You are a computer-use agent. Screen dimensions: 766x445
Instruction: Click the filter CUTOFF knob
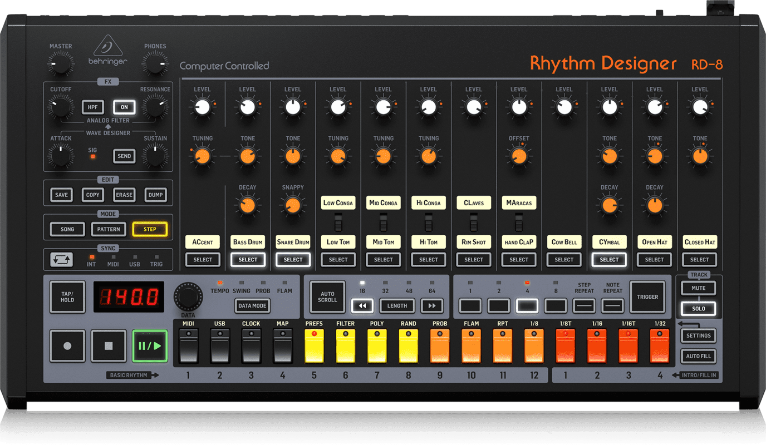pos(61,107)
